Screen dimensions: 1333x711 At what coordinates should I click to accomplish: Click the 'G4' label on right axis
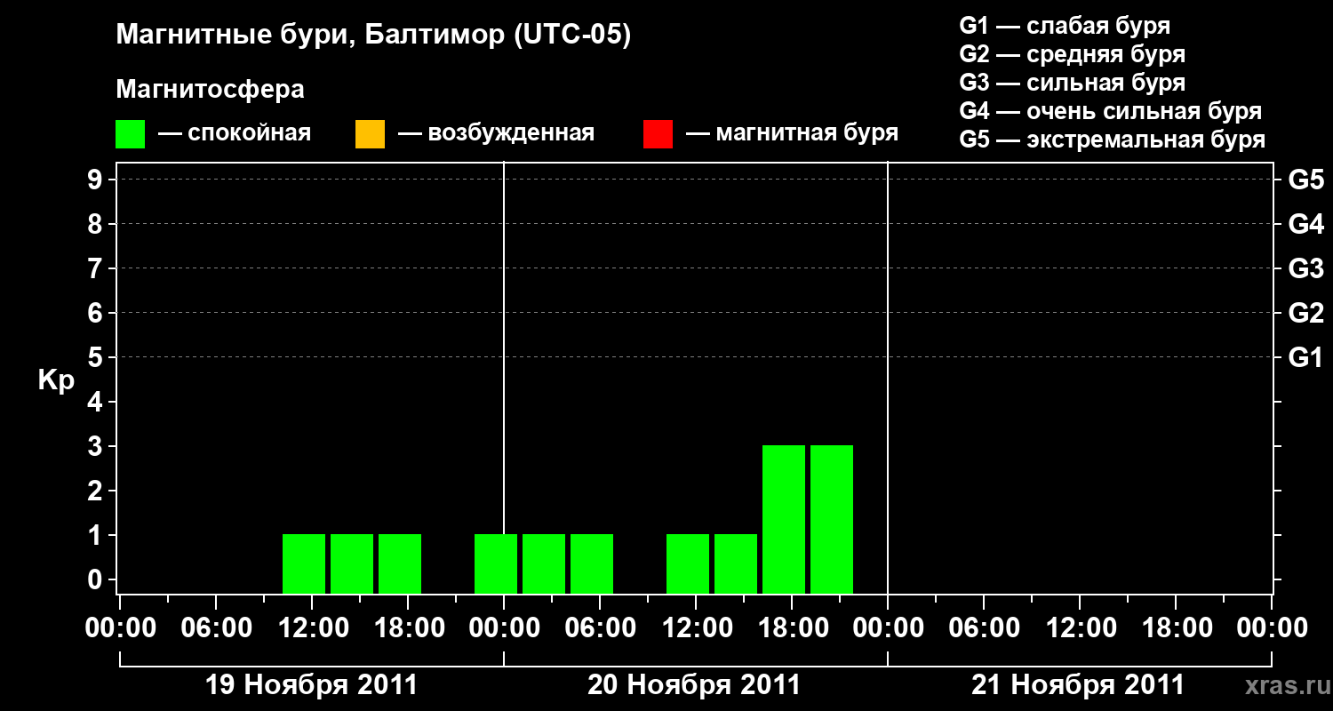click(x=1305, y=224)
